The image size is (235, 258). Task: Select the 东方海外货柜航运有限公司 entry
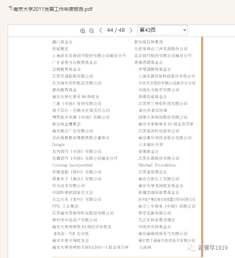point(76,83)
